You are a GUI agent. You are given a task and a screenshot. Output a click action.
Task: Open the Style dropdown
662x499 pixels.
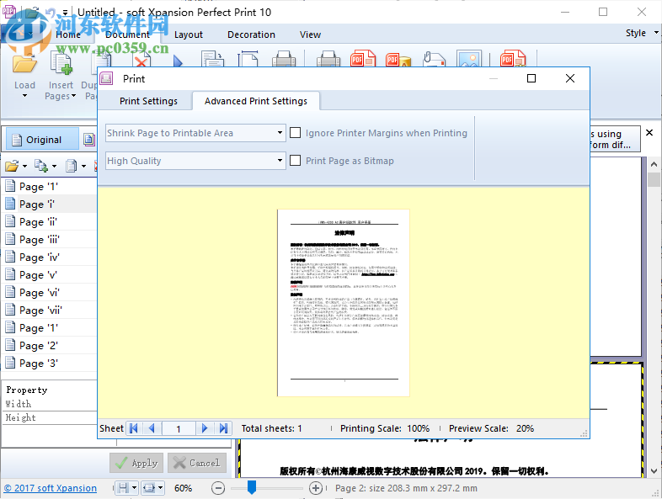[641, 33]
